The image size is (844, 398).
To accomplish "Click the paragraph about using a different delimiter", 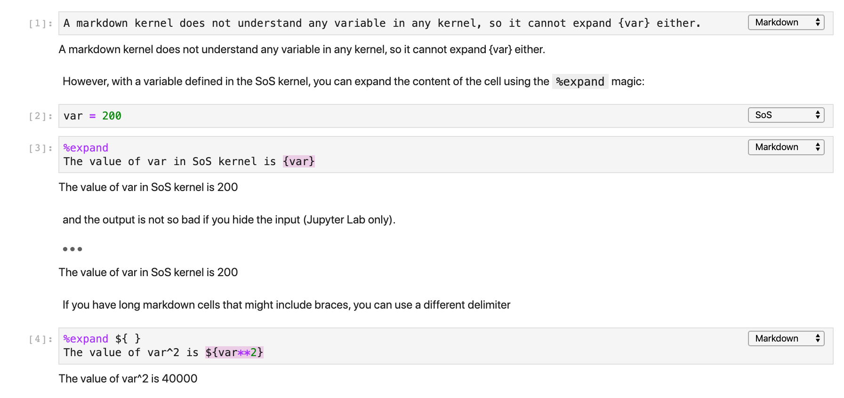I will pos(286,305).
